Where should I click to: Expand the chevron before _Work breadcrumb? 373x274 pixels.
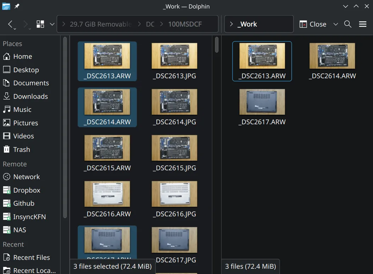click(x=231, y=24)
